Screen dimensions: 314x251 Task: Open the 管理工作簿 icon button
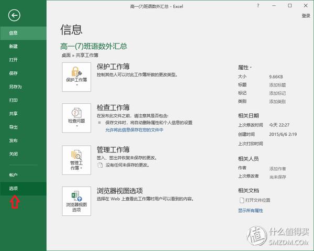pyautogui.click(x=76, y=160)
